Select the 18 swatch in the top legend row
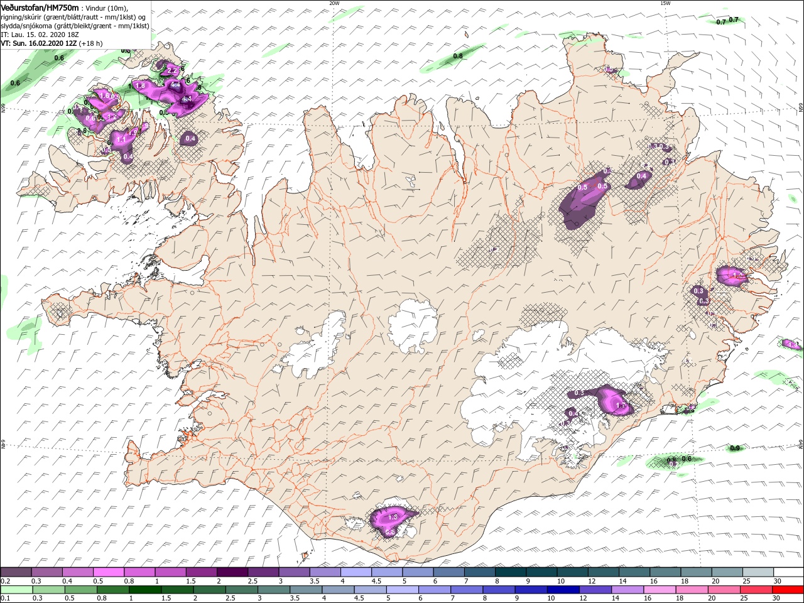The image size is (804, 603). [695, 572]
